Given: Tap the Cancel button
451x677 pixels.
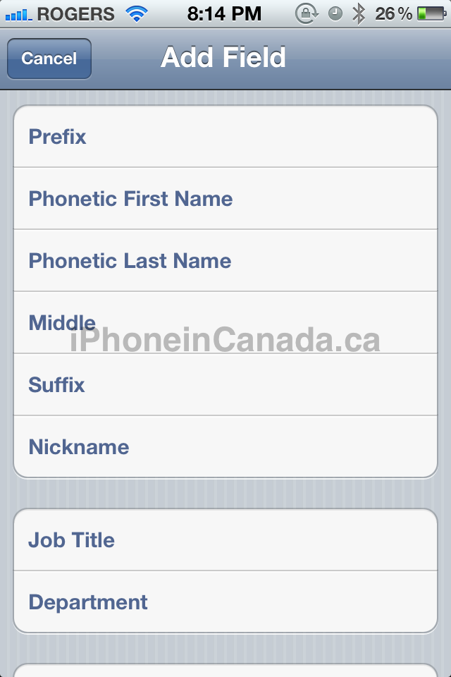Looking at the screenshot, I should [49, 59].
